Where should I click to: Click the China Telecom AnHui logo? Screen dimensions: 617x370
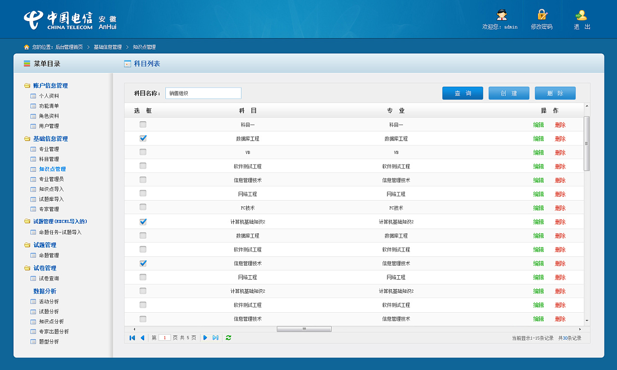point(70,20)
